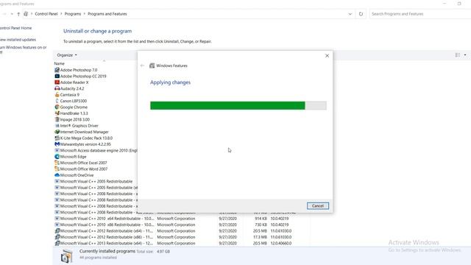
Task: Click the Programs breadcrumb
Action: point(73,14)
